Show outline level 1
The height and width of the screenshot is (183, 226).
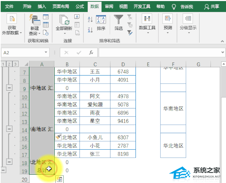[3, 64]
